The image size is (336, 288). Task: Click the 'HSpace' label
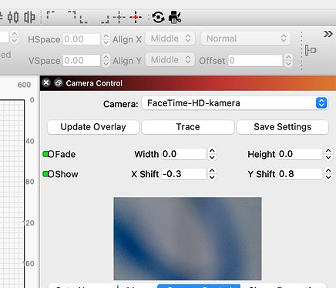(44, 39)
